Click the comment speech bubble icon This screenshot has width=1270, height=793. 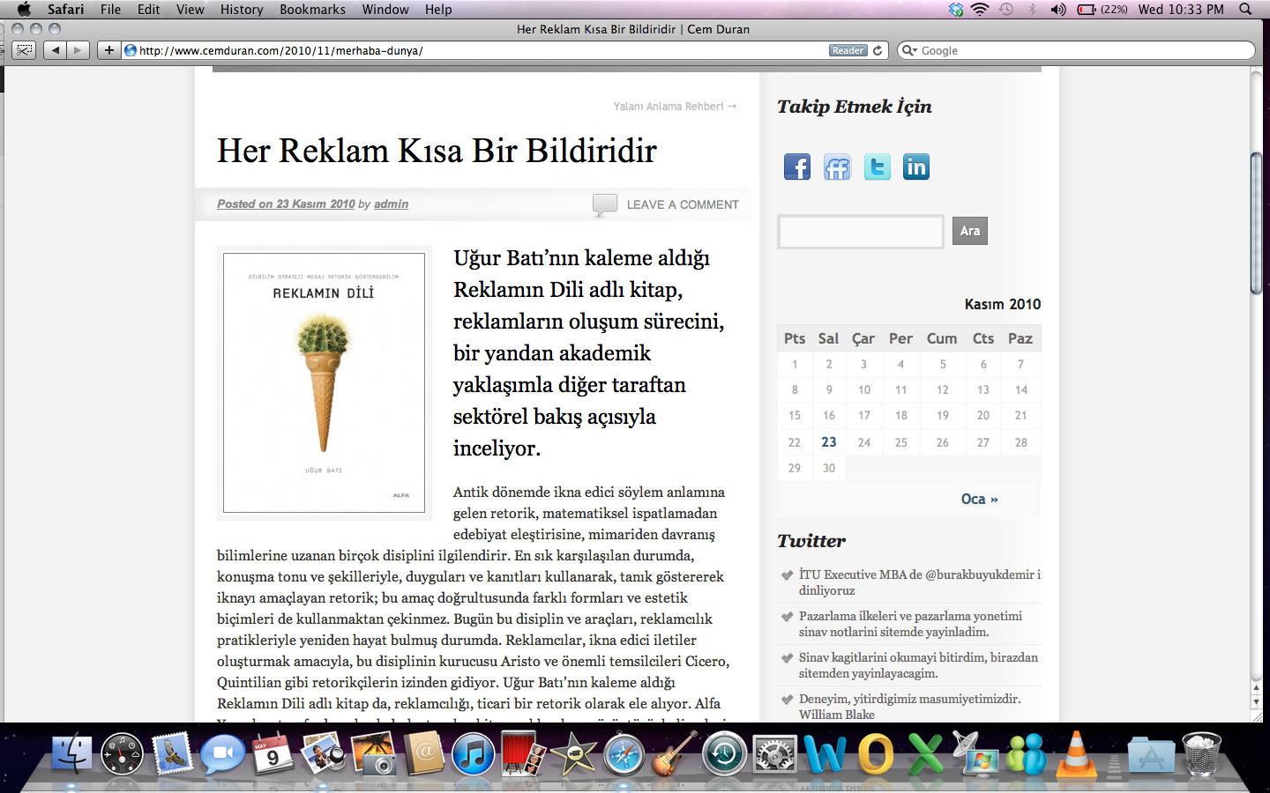(605, 204)
